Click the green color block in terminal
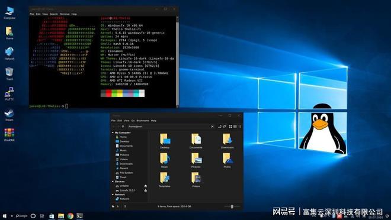 click(x=114, y=93)
